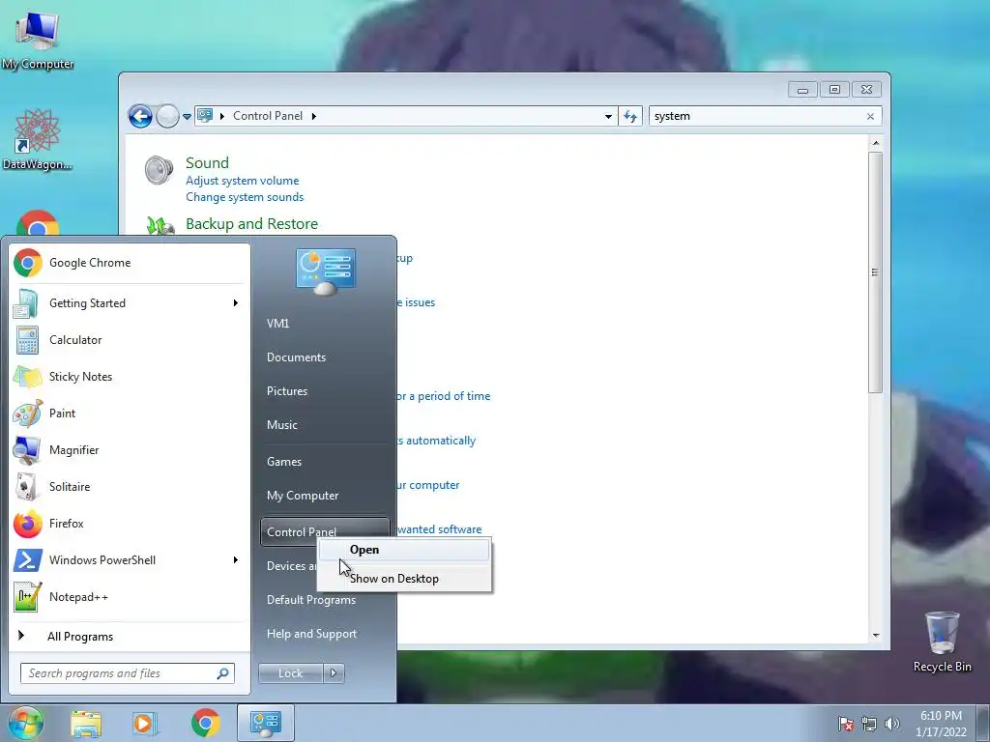Click the Lock button

290,673
